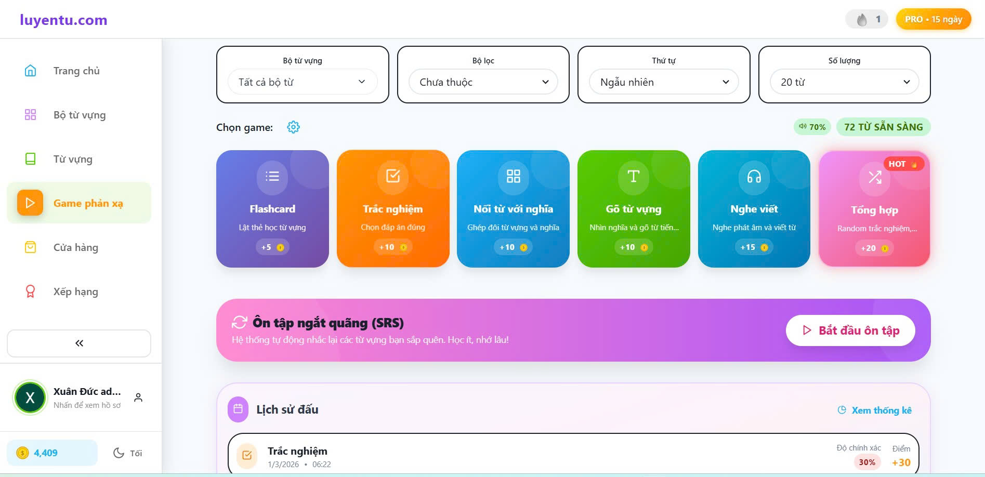Viewport: 985px width, 477px height.
Task: Click the user profile icon
Action: tap(138, 398)
